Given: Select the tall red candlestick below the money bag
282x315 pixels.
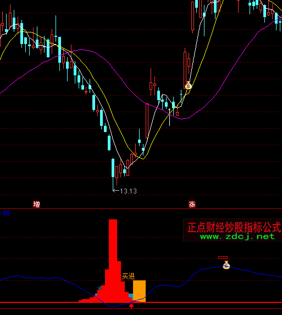Looking at the screenshot, I should point(185,68).
